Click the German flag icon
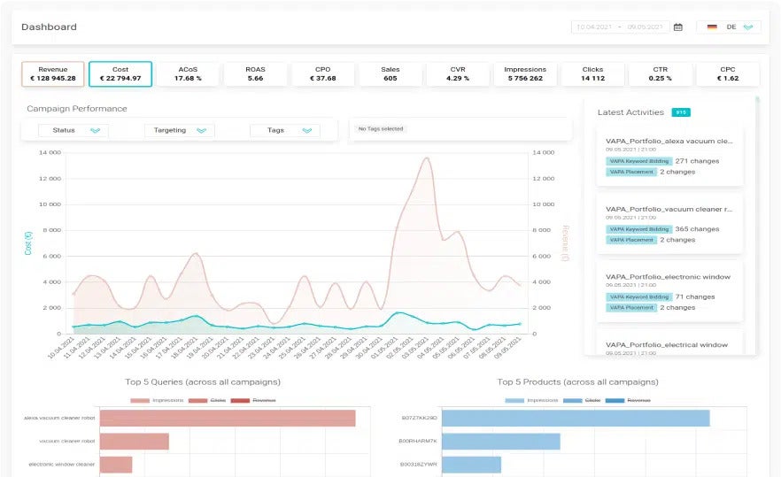The height and width of the screenshot is (477, 781). point(712,27)
